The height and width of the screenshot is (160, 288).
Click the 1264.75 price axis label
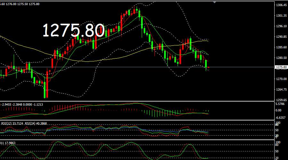pyautogui.click(x=281, y=90)
